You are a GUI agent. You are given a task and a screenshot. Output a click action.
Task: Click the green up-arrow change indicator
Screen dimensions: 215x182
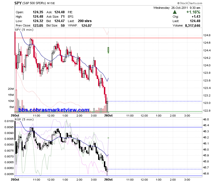pyautogui.click(x=175, y=12)
